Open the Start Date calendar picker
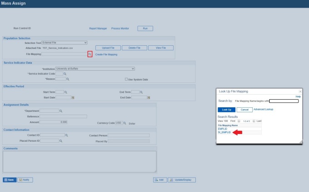This screenshot has width=309, height=192. [73, 97]
